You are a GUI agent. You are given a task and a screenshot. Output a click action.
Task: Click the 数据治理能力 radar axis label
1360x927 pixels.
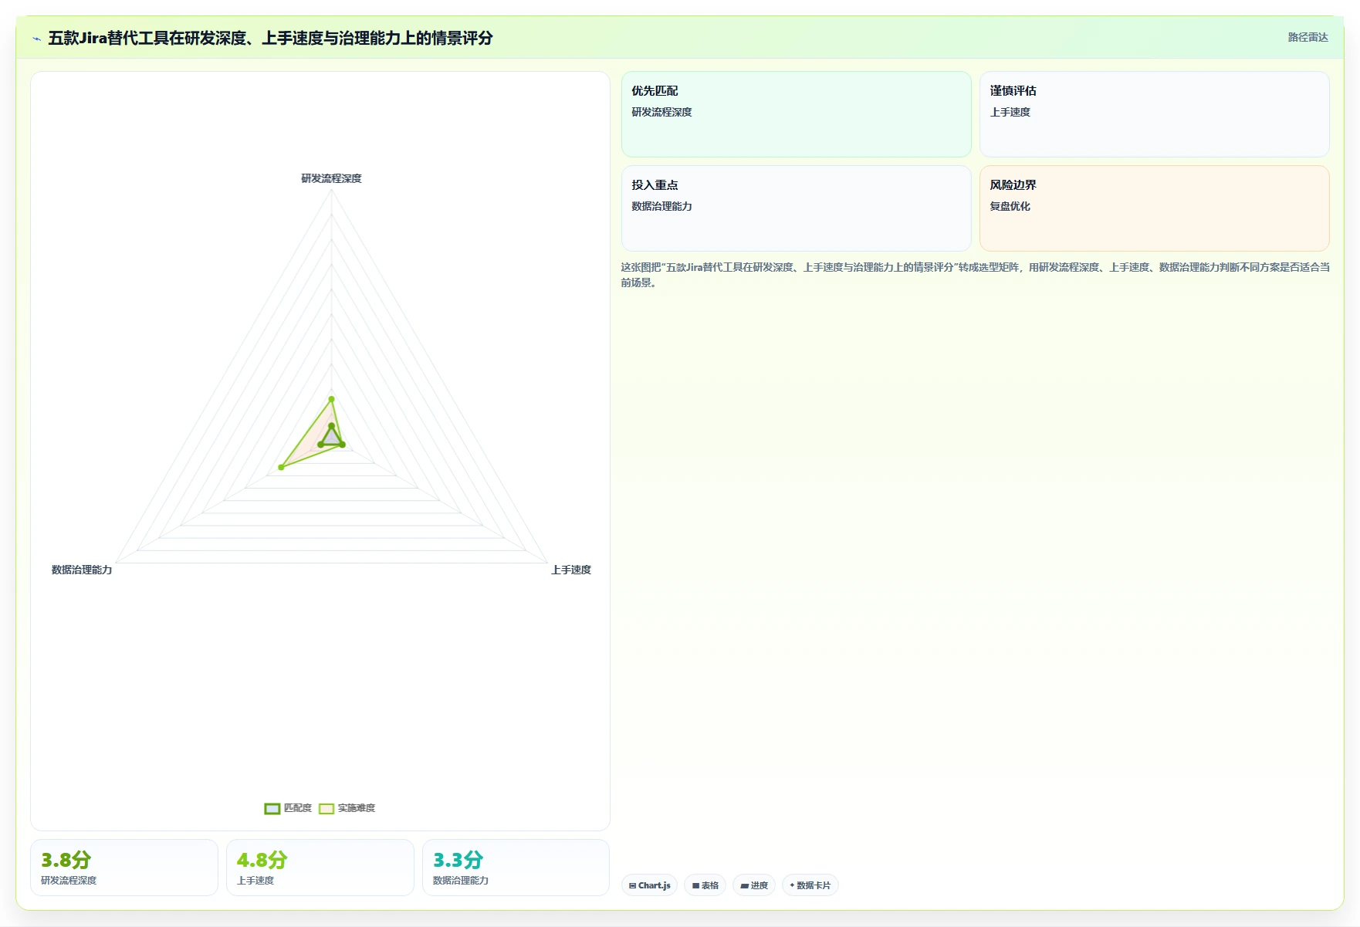82,570
